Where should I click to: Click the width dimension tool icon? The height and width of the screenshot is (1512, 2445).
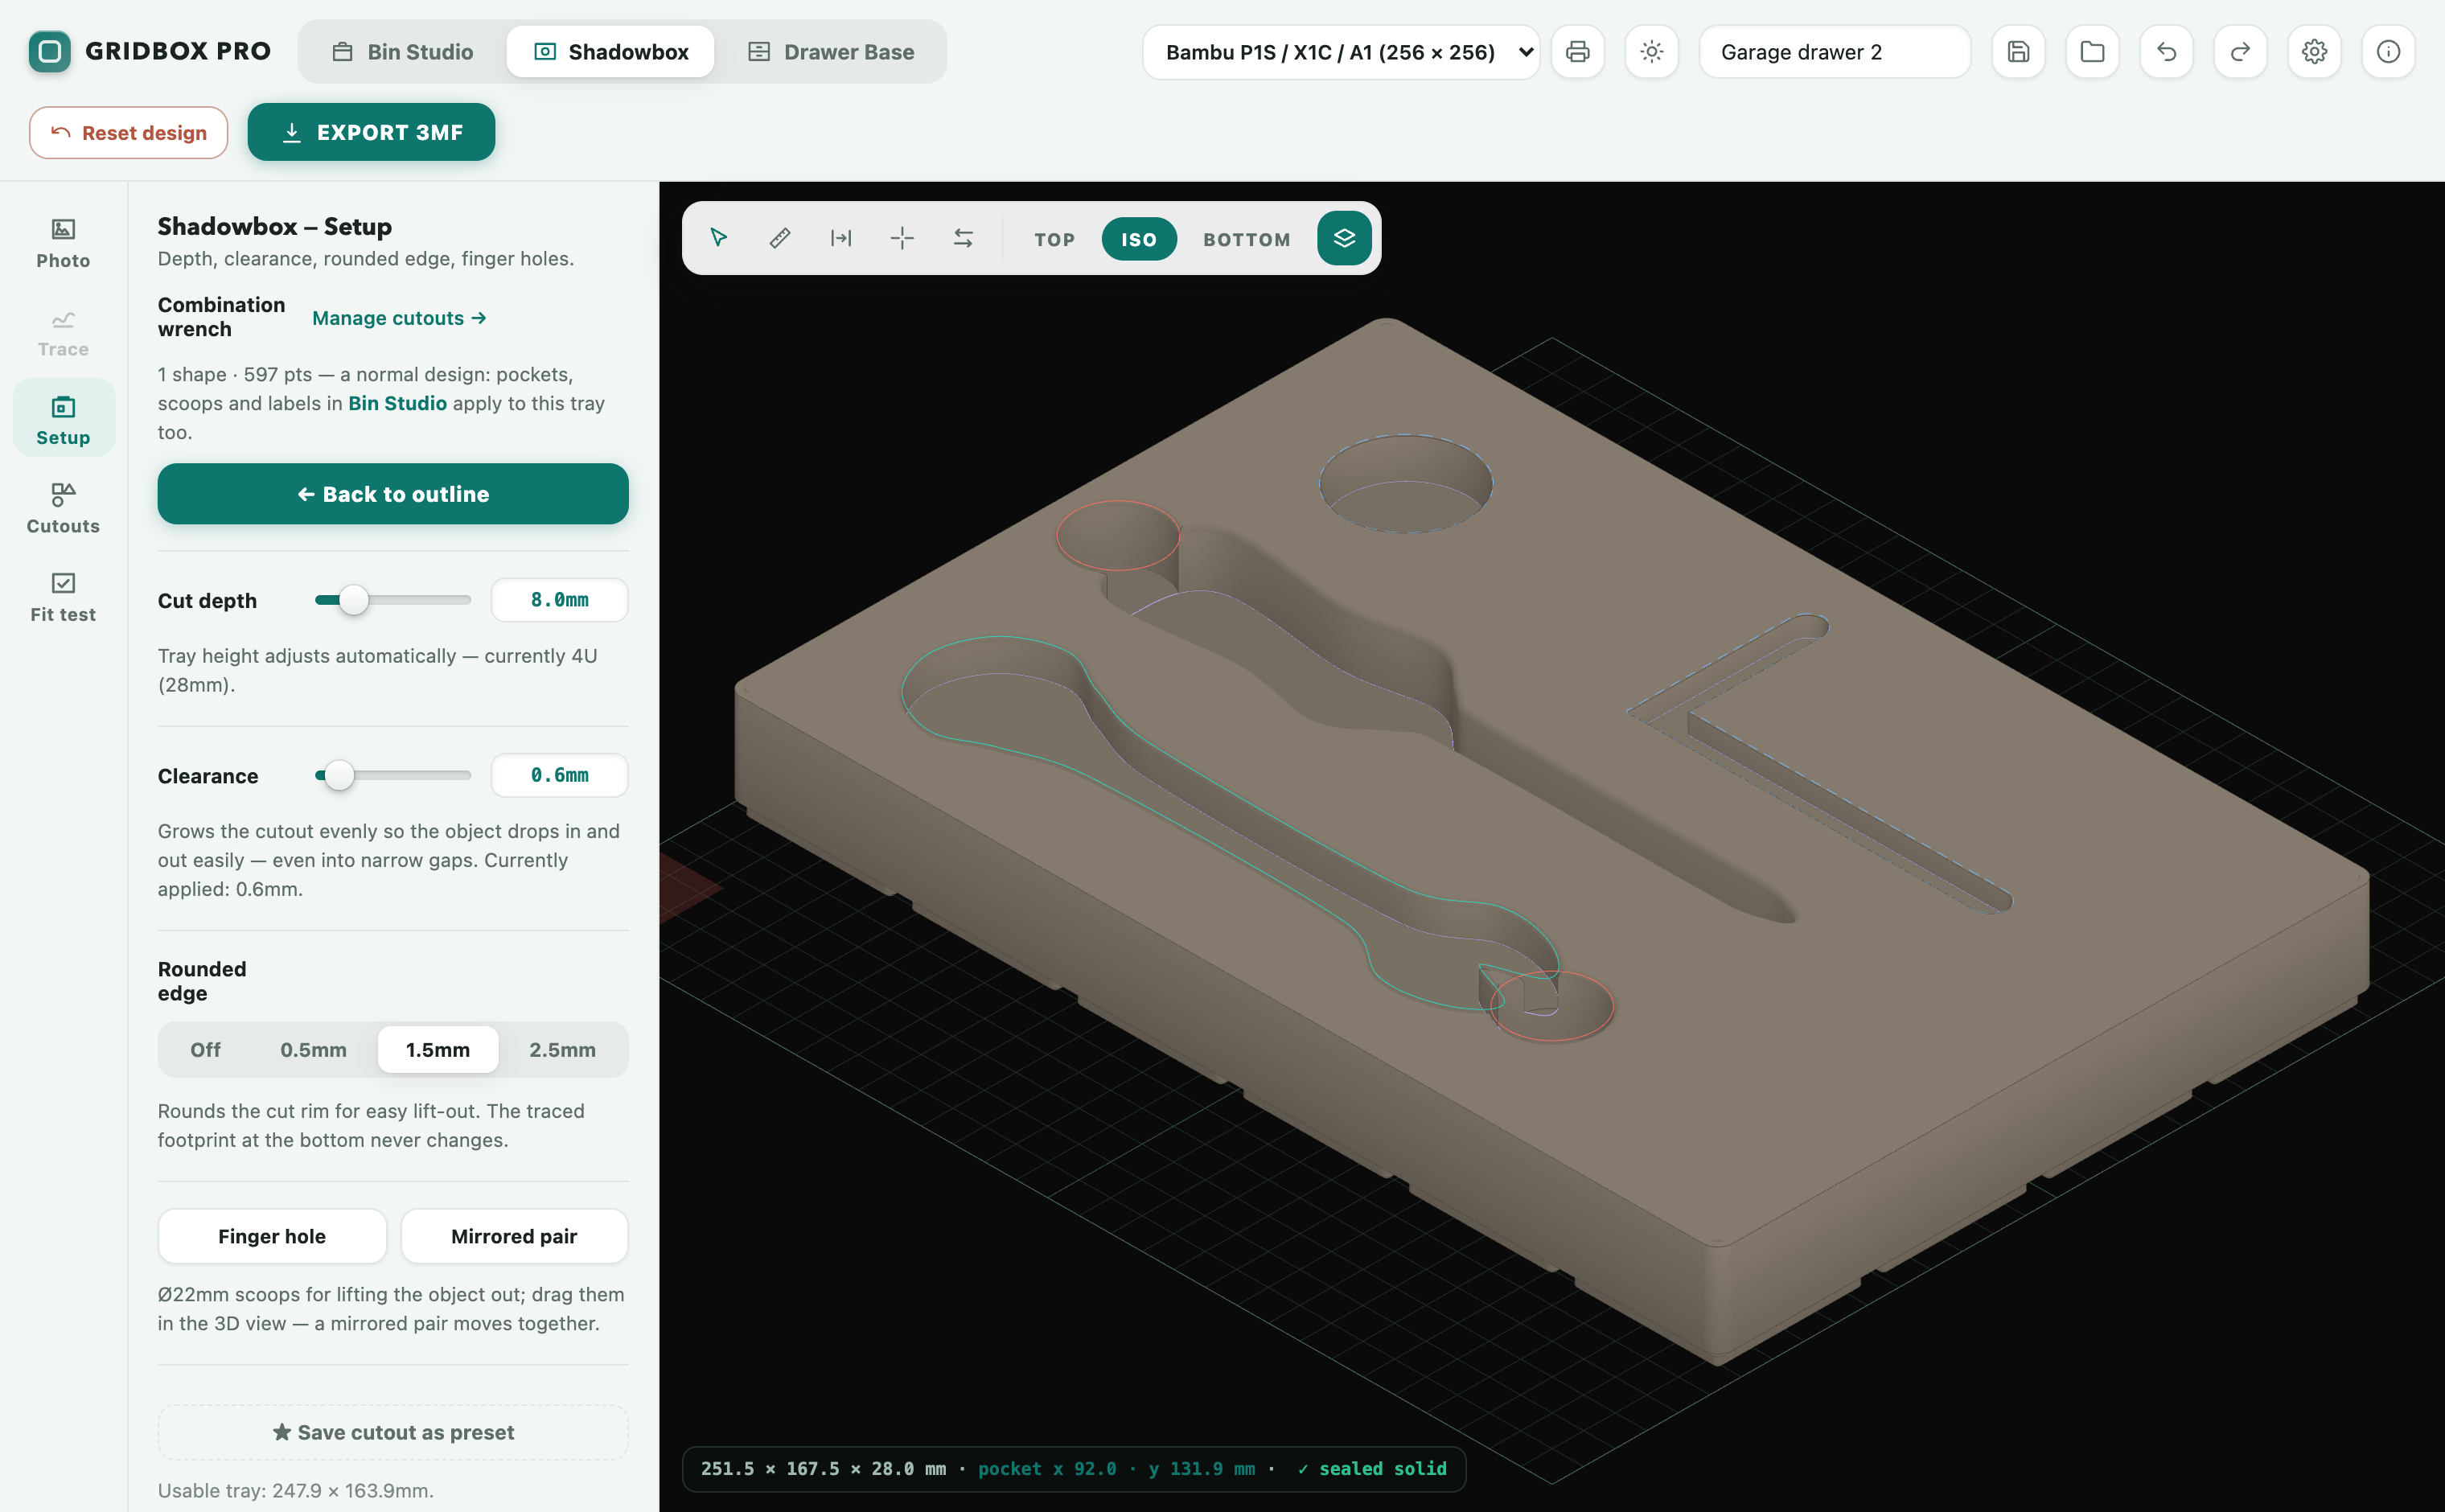click(841, 238)
